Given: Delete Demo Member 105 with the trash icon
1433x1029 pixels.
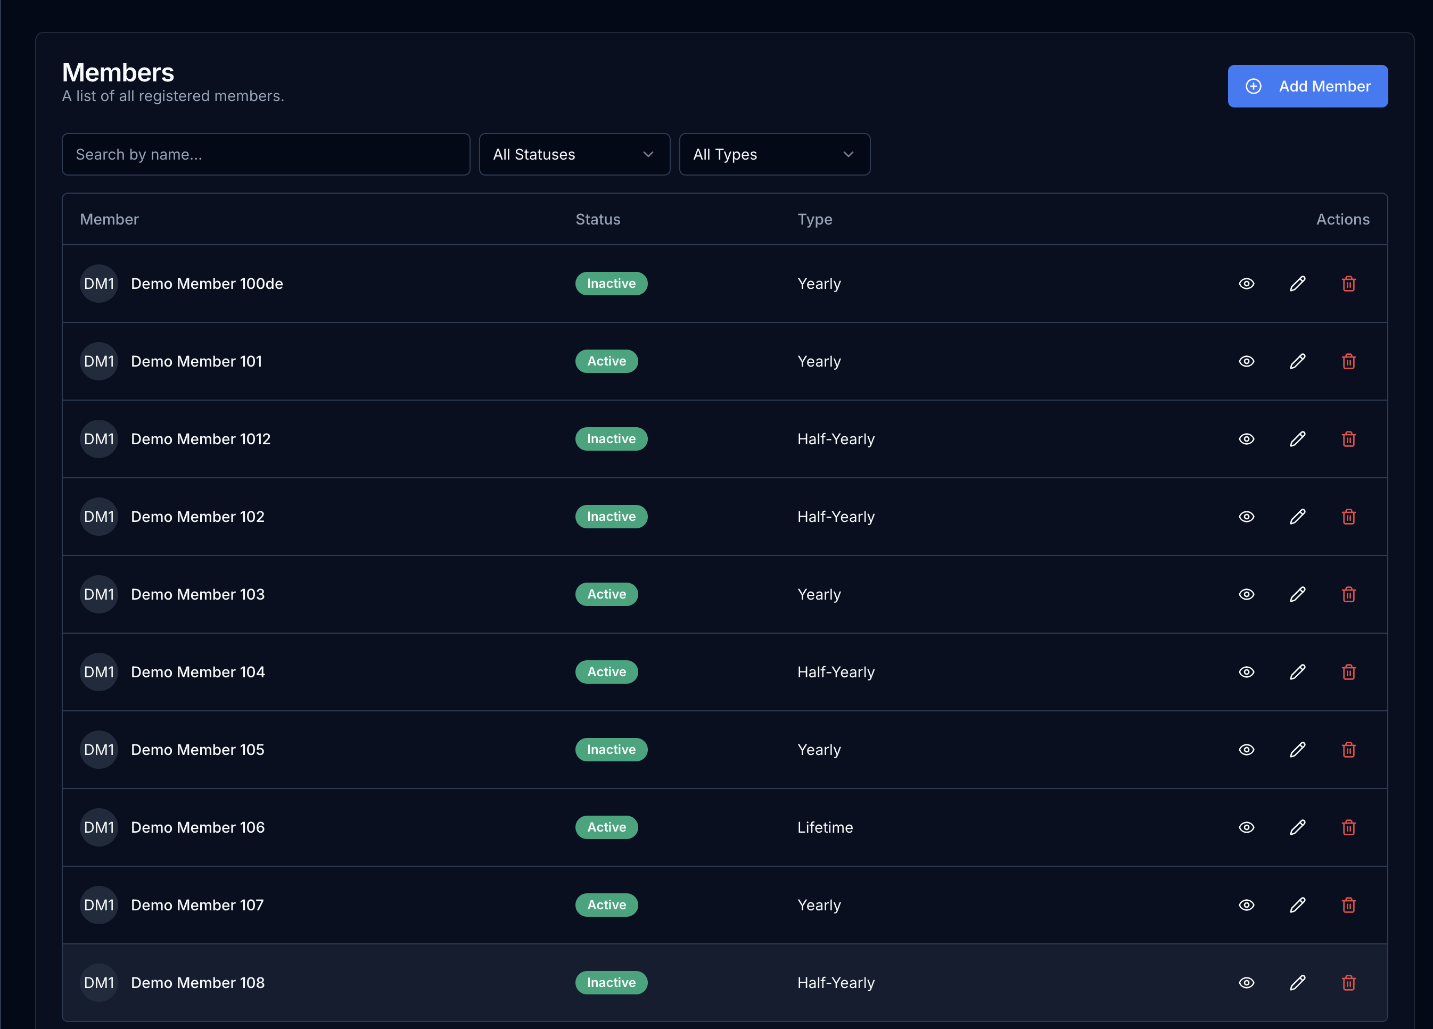Looking at the screenshot, I should tap(1349, 750).
